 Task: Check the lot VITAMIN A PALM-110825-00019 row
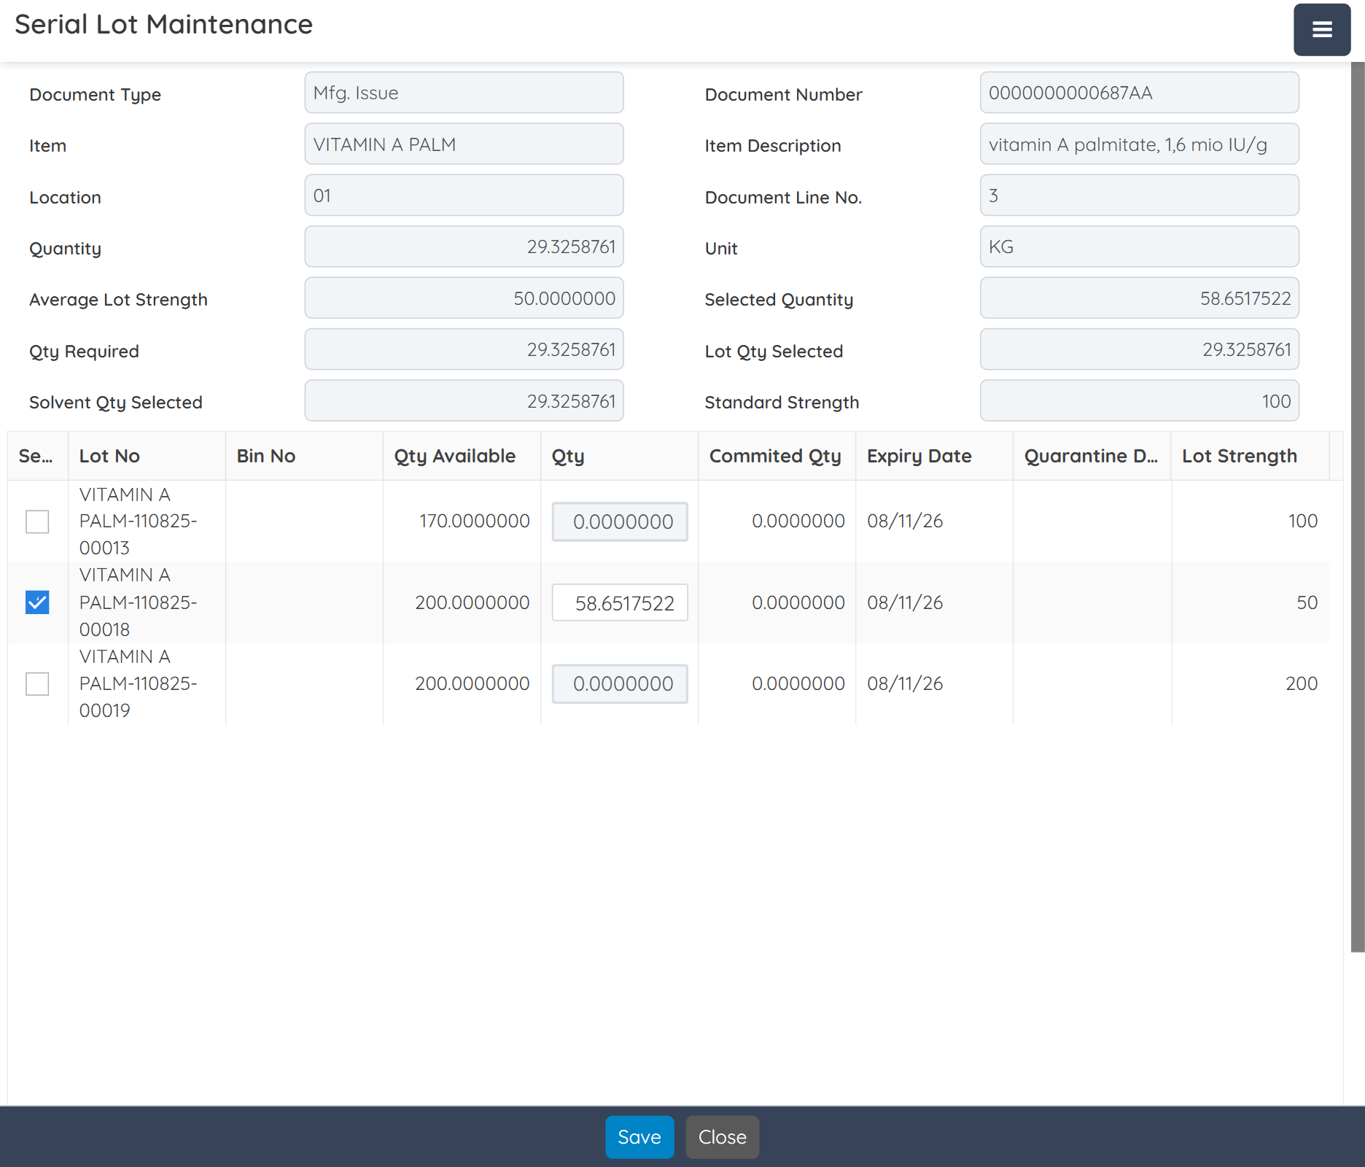click(37, 684)
